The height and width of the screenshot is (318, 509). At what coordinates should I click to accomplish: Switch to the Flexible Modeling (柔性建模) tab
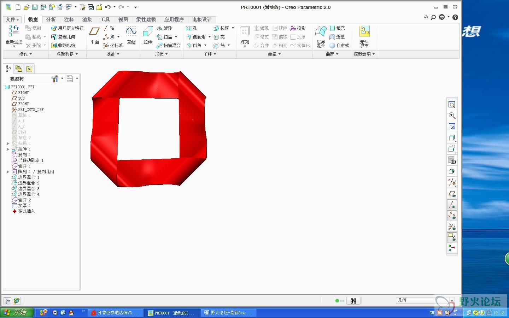point(146,19)
